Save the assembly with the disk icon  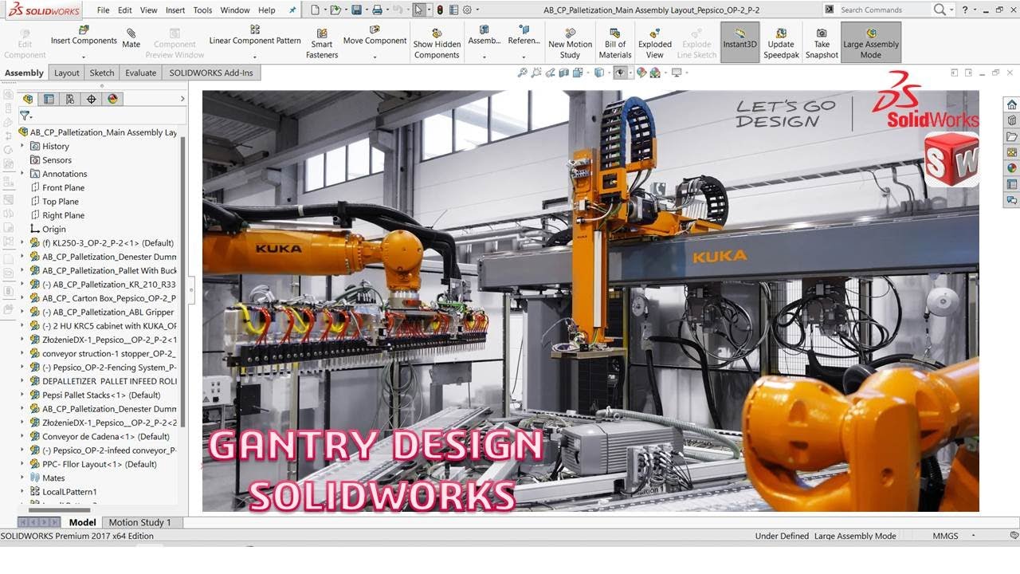point(356,10)
